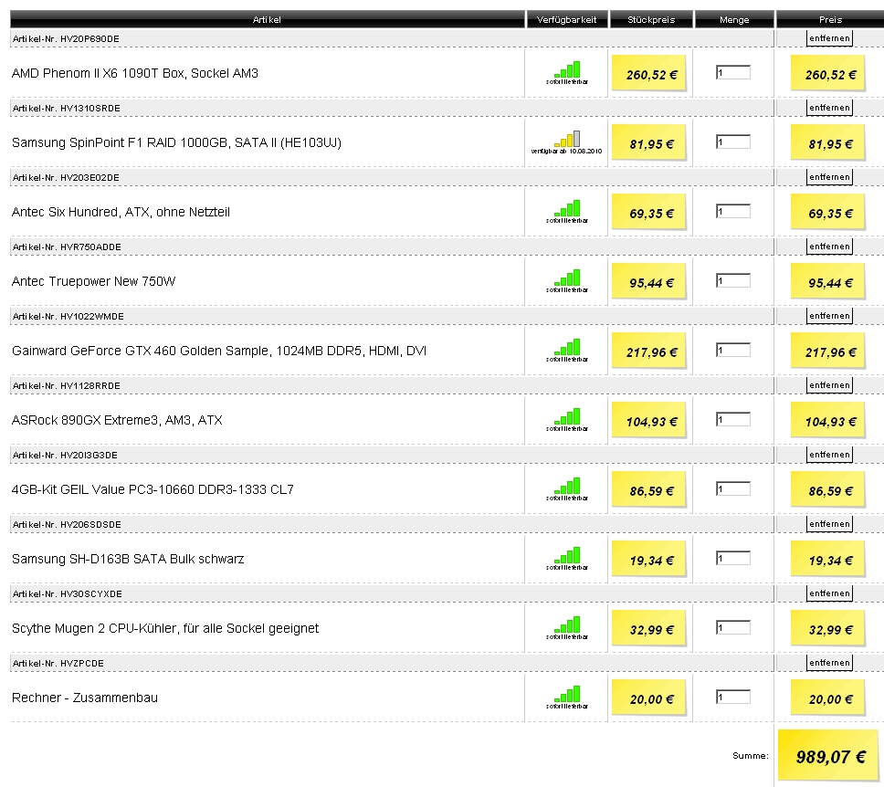Click unit price 217,96 € in Stückpreis column
884x787 pixels.
click(649, 351)
